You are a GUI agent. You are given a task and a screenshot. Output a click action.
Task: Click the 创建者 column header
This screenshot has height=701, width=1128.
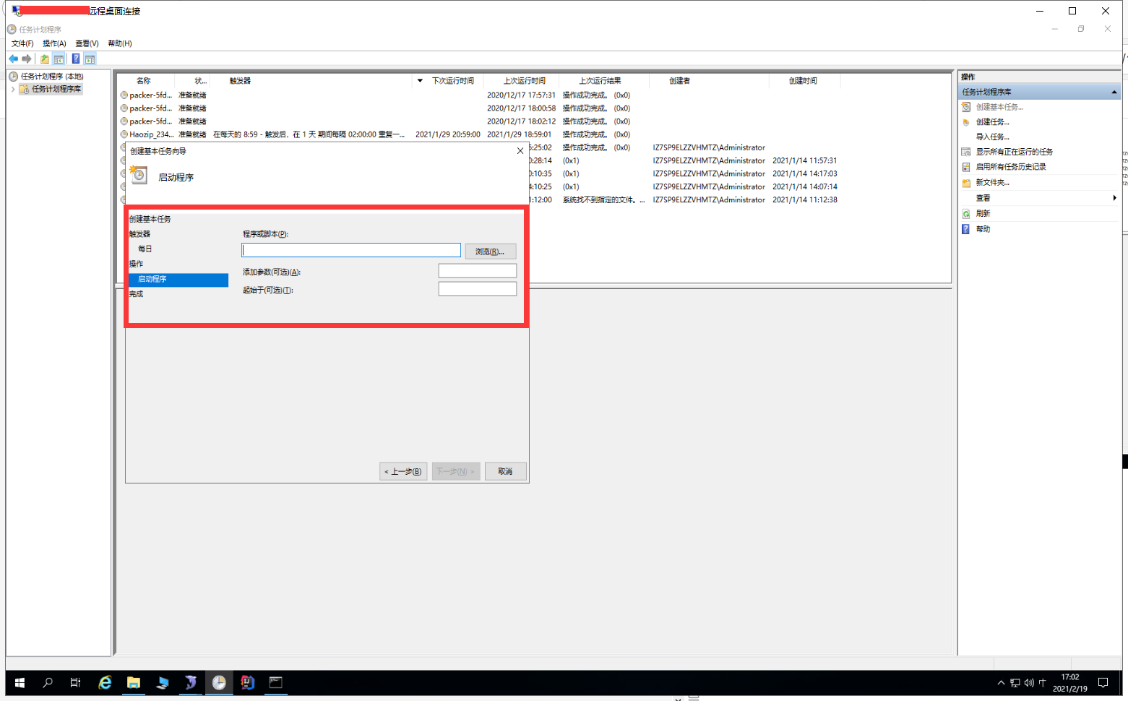pyautogui.click(x=679, y=81)
